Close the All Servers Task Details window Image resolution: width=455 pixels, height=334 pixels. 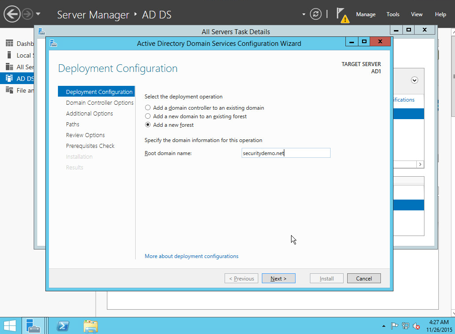pyautogui.click(x=424, y=30)
